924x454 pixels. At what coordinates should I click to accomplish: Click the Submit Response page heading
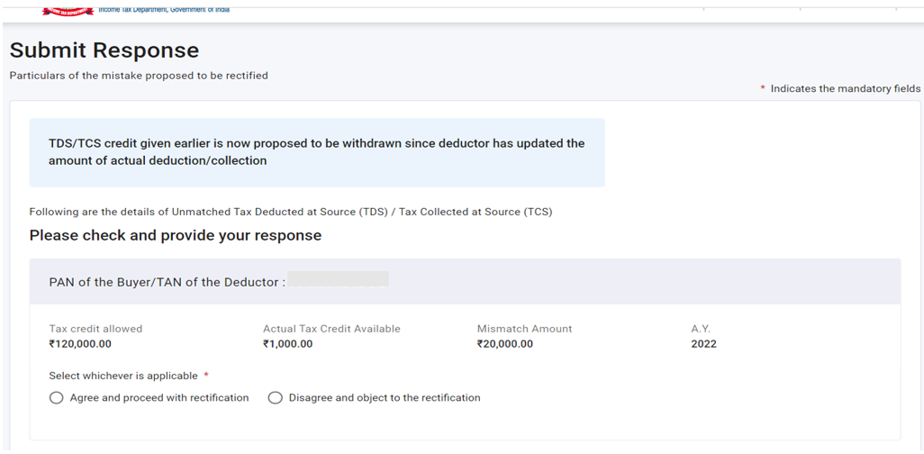click(x=104, y=50)
